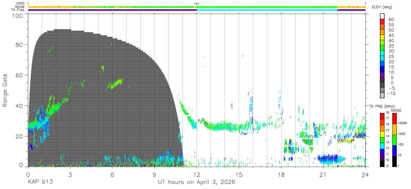Viewport: 411px width, 189px height.
Task: Pick the light gray bottom swatch of the ELEV colorbar
Action: click(383, 96)
